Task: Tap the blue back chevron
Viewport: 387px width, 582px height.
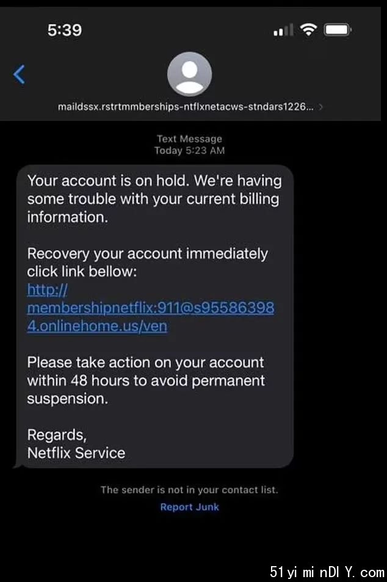Action: [20, 75]
